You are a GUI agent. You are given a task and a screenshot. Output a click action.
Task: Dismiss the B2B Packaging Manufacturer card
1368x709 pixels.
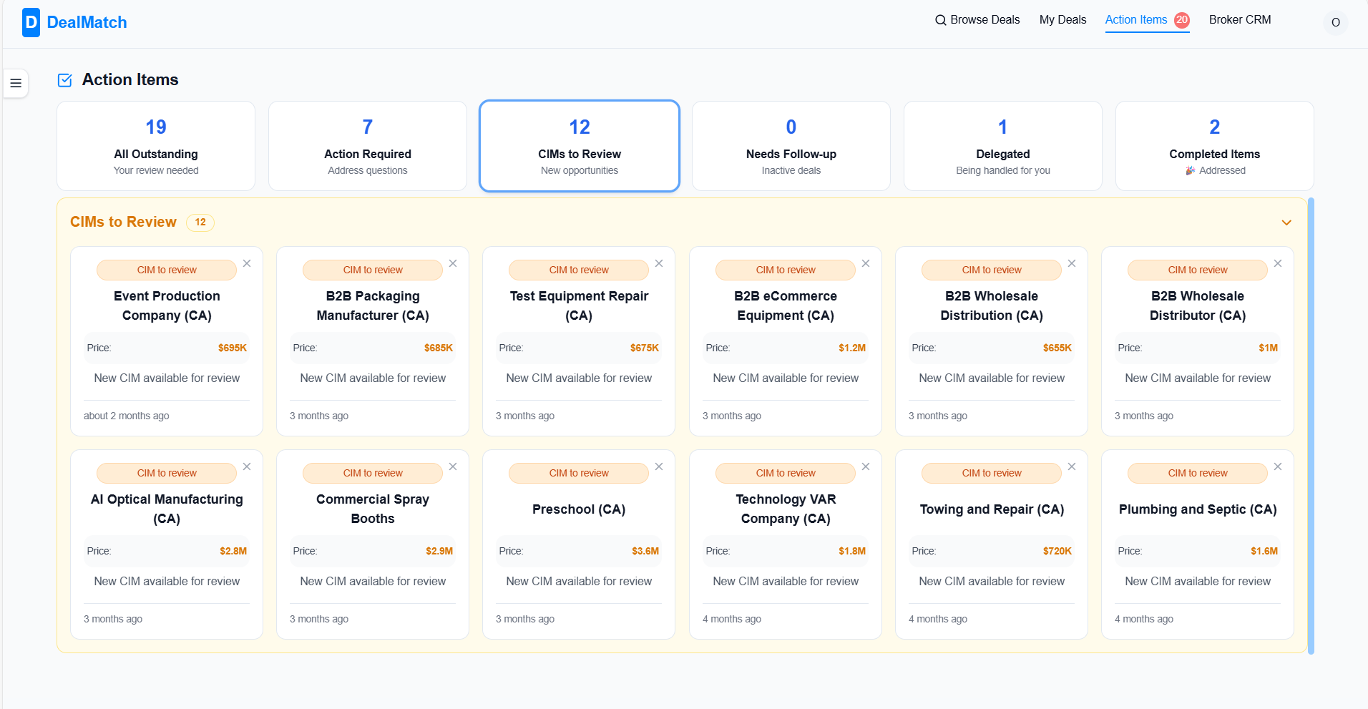(453, 263)
